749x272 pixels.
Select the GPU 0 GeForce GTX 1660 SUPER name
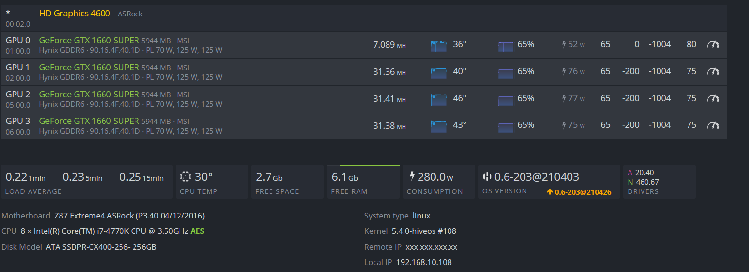point(89,41)
